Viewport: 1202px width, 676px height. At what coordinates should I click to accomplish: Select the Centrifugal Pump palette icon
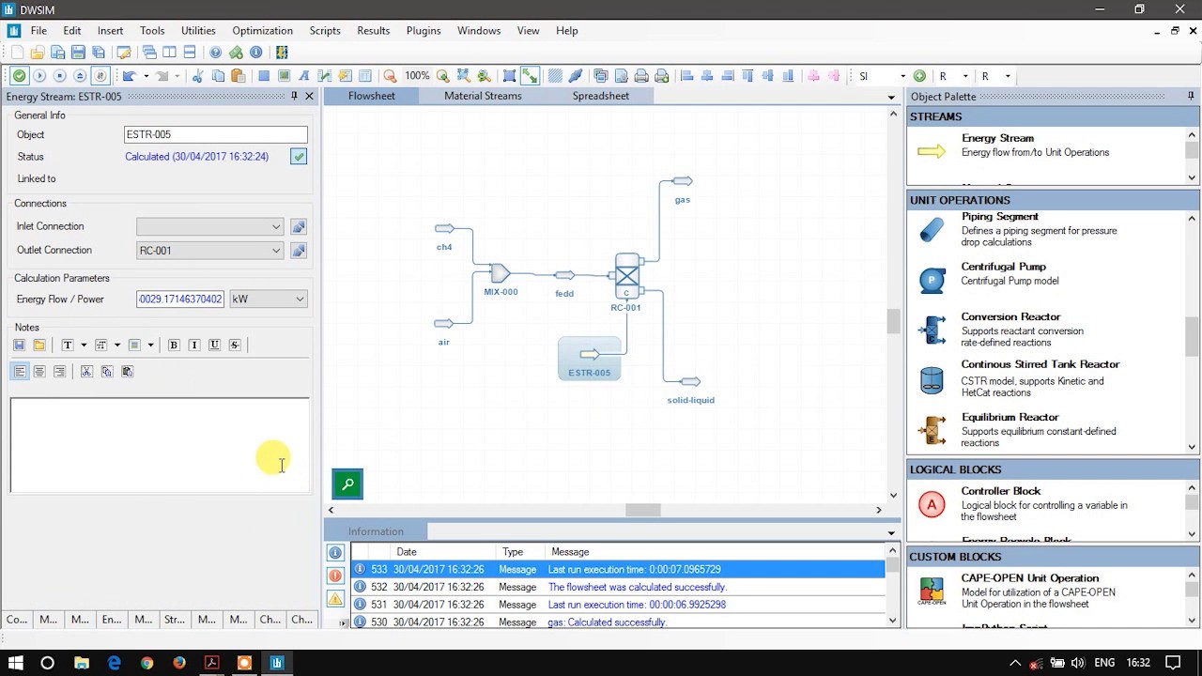coord(932,280)
